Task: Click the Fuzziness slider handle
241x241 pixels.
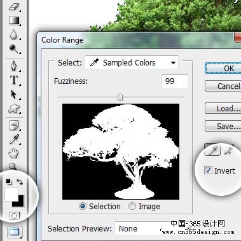Action: pos(120,97)
